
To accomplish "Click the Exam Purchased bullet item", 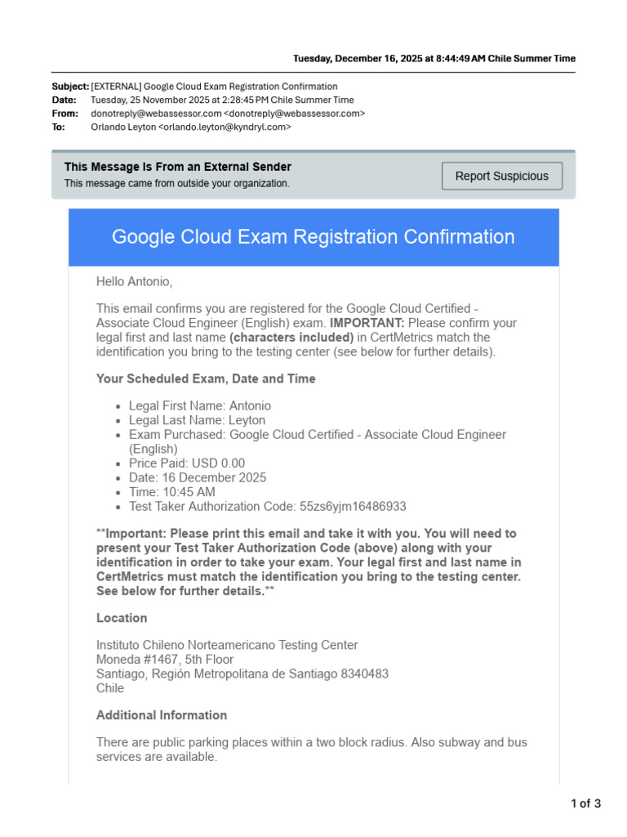I will pos(317,435).
